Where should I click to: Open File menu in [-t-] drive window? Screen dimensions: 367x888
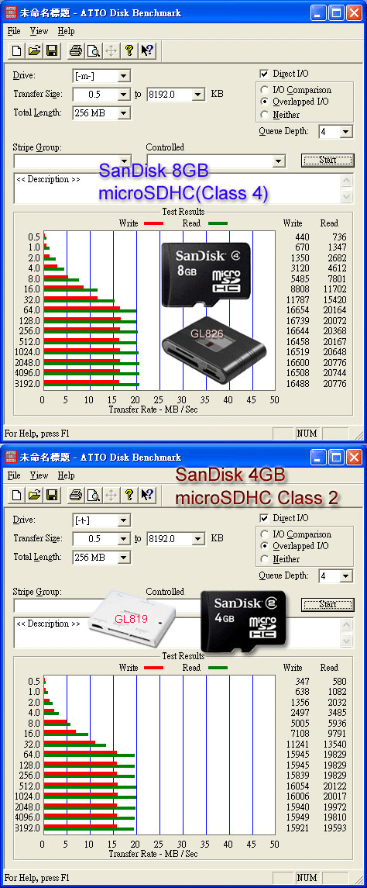(x=14, y=475)
